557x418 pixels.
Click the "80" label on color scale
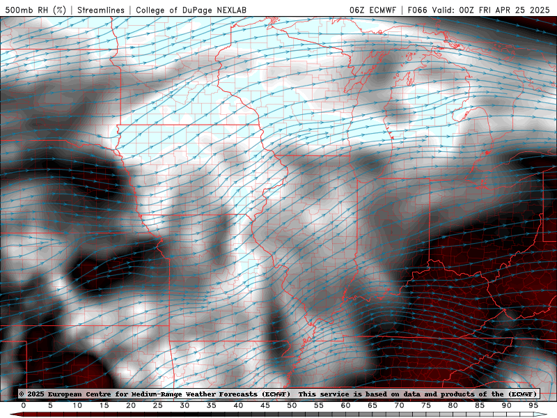click(x=453, y=405)
